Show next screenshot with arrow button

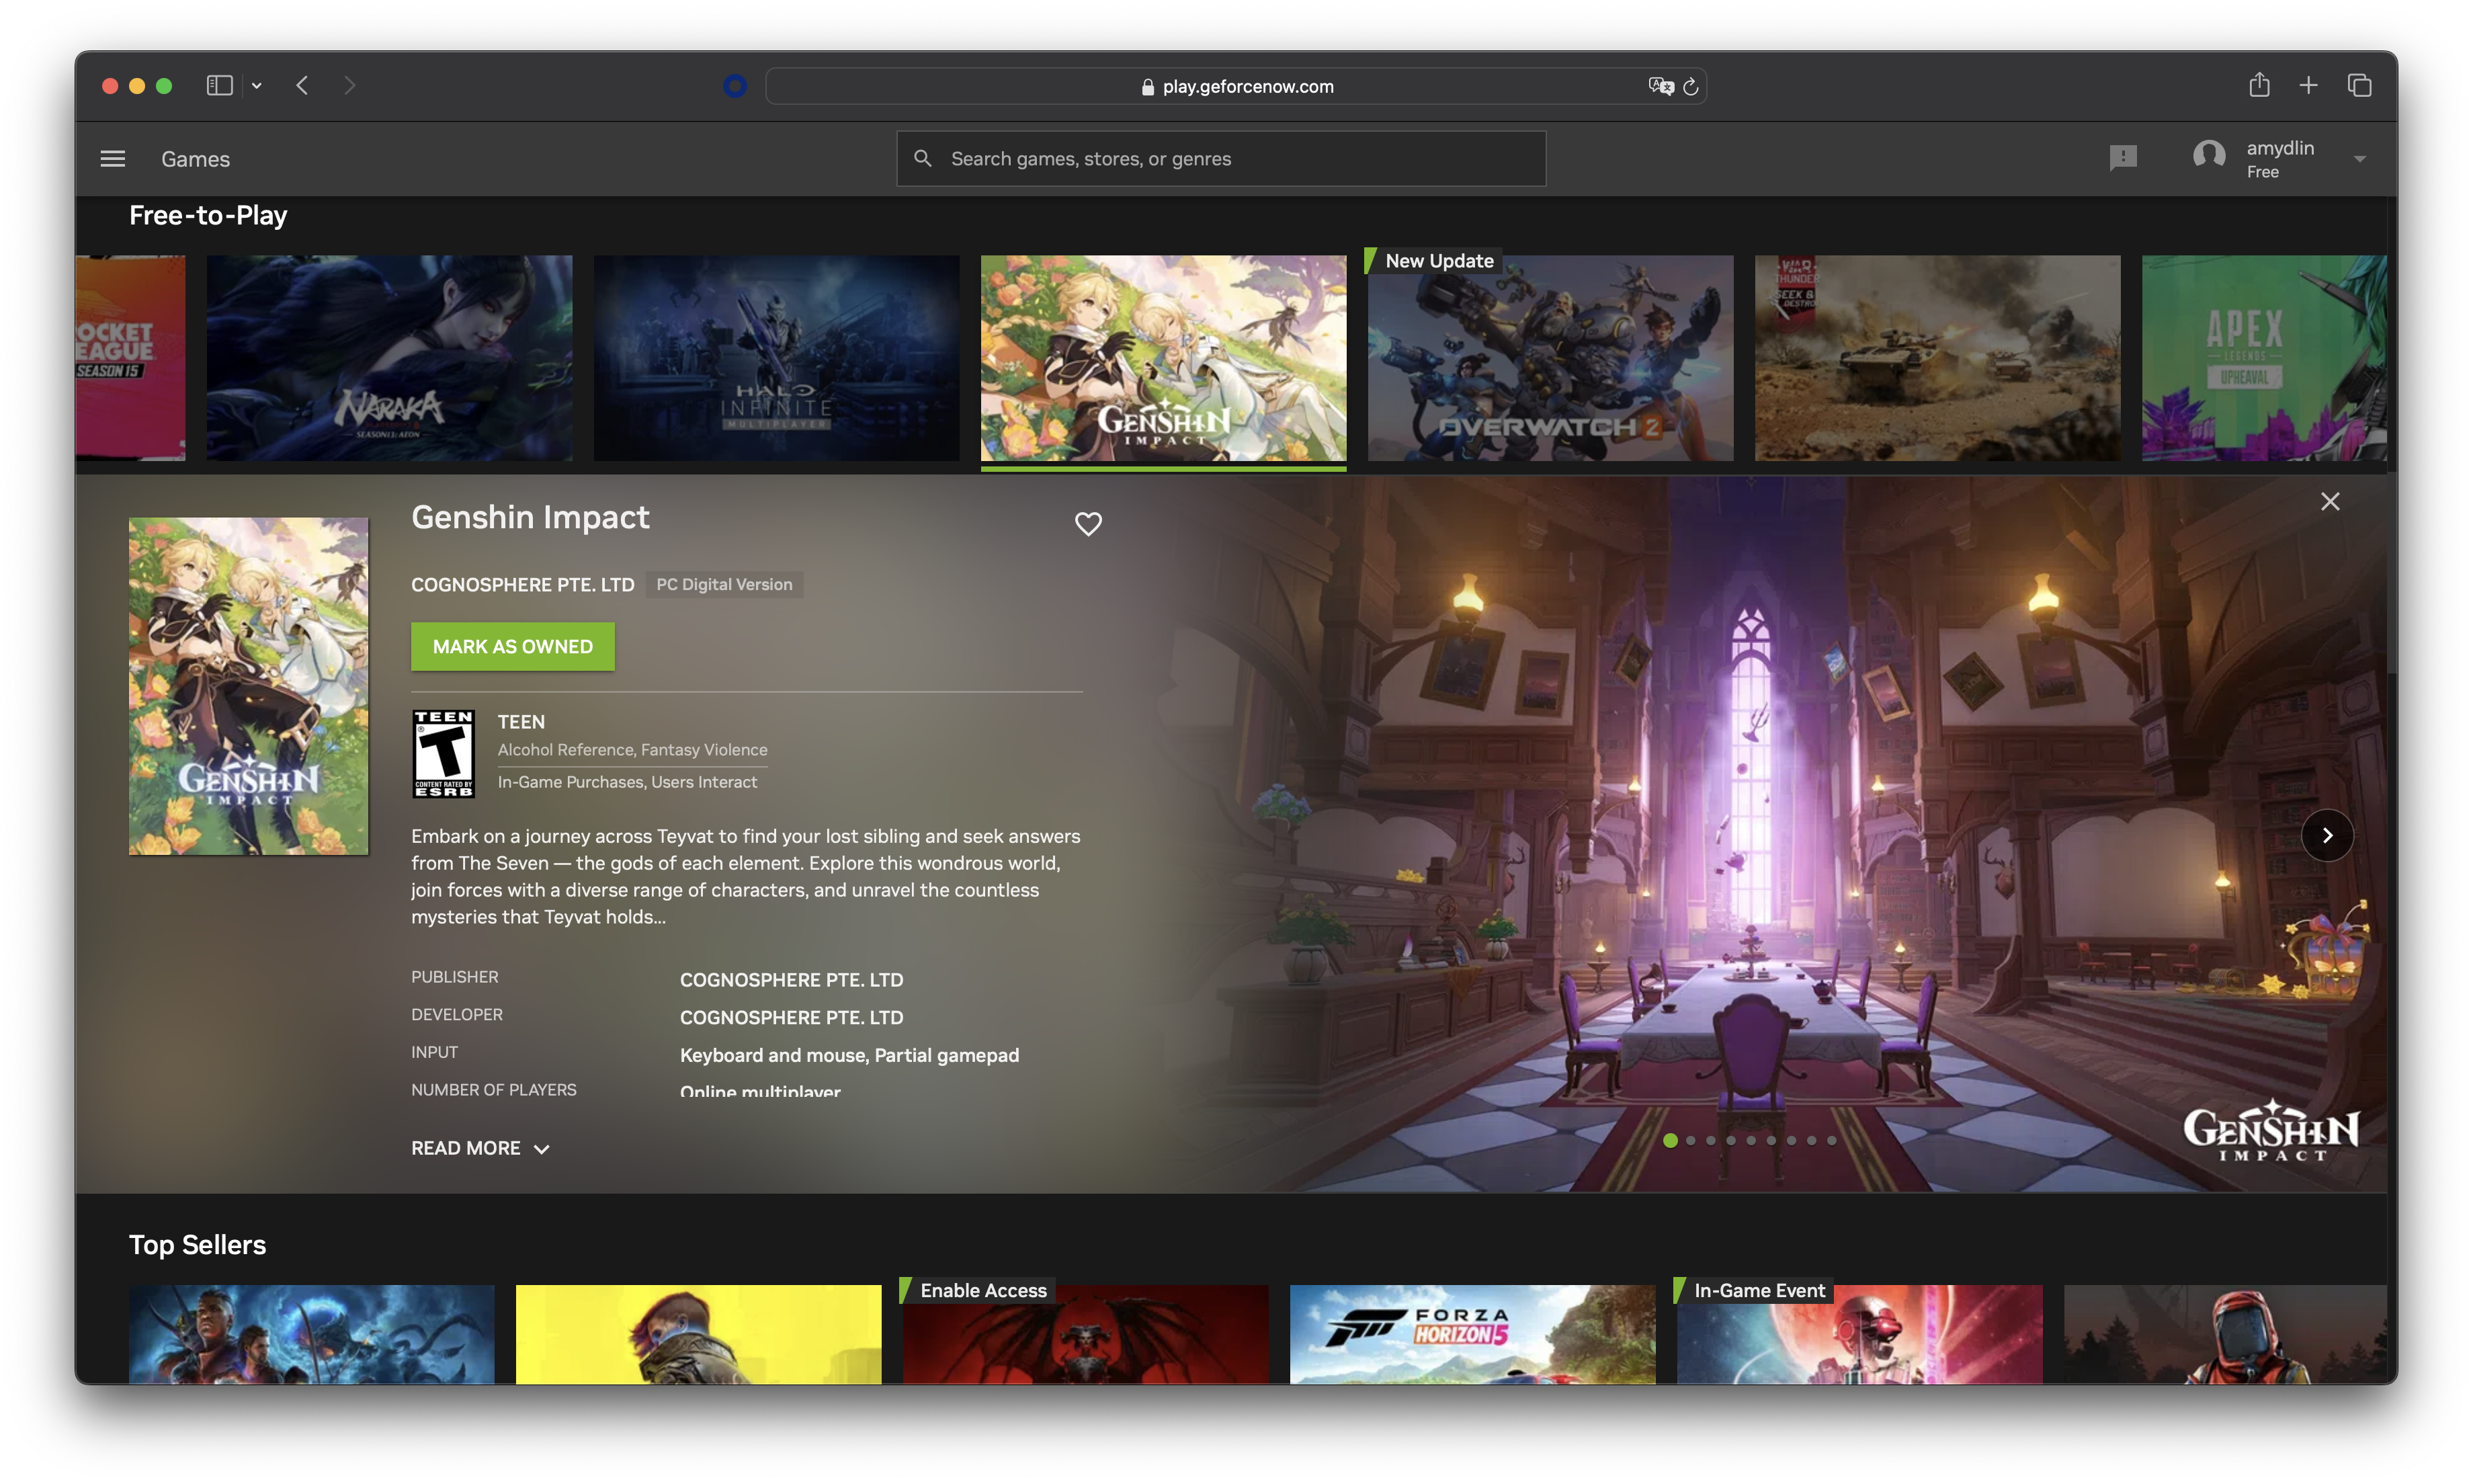click(2326, 835)
